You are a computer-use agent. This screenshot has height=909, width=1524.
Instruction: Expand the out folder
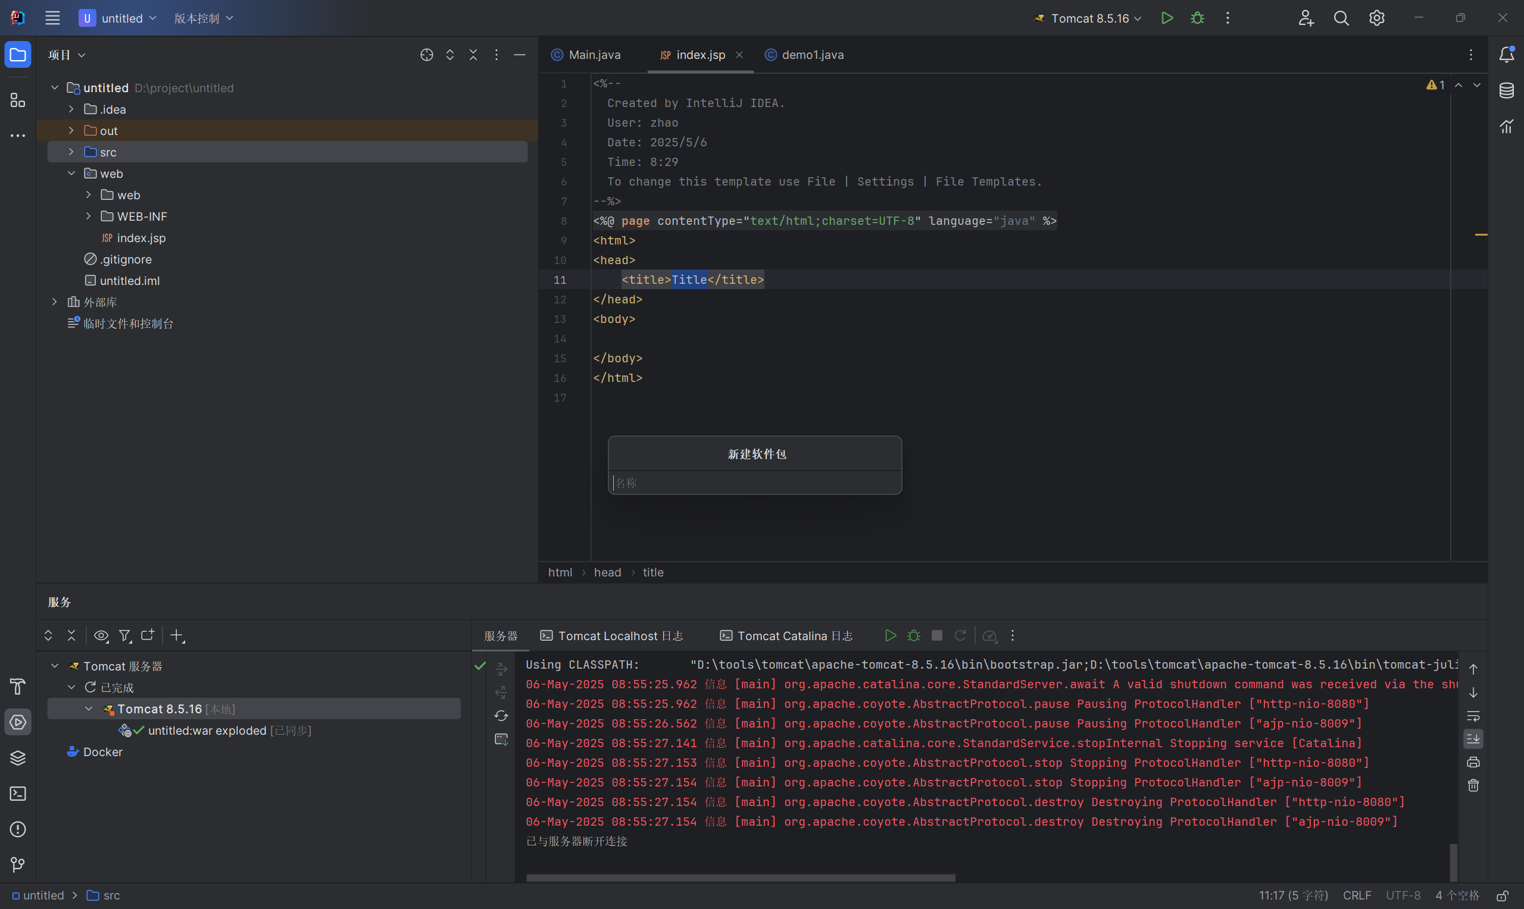71,130
